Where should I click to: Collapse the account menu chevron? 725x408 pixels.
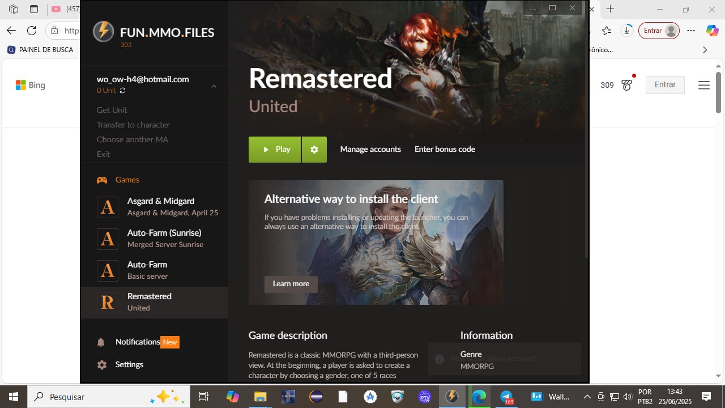(x=214, y=86)
